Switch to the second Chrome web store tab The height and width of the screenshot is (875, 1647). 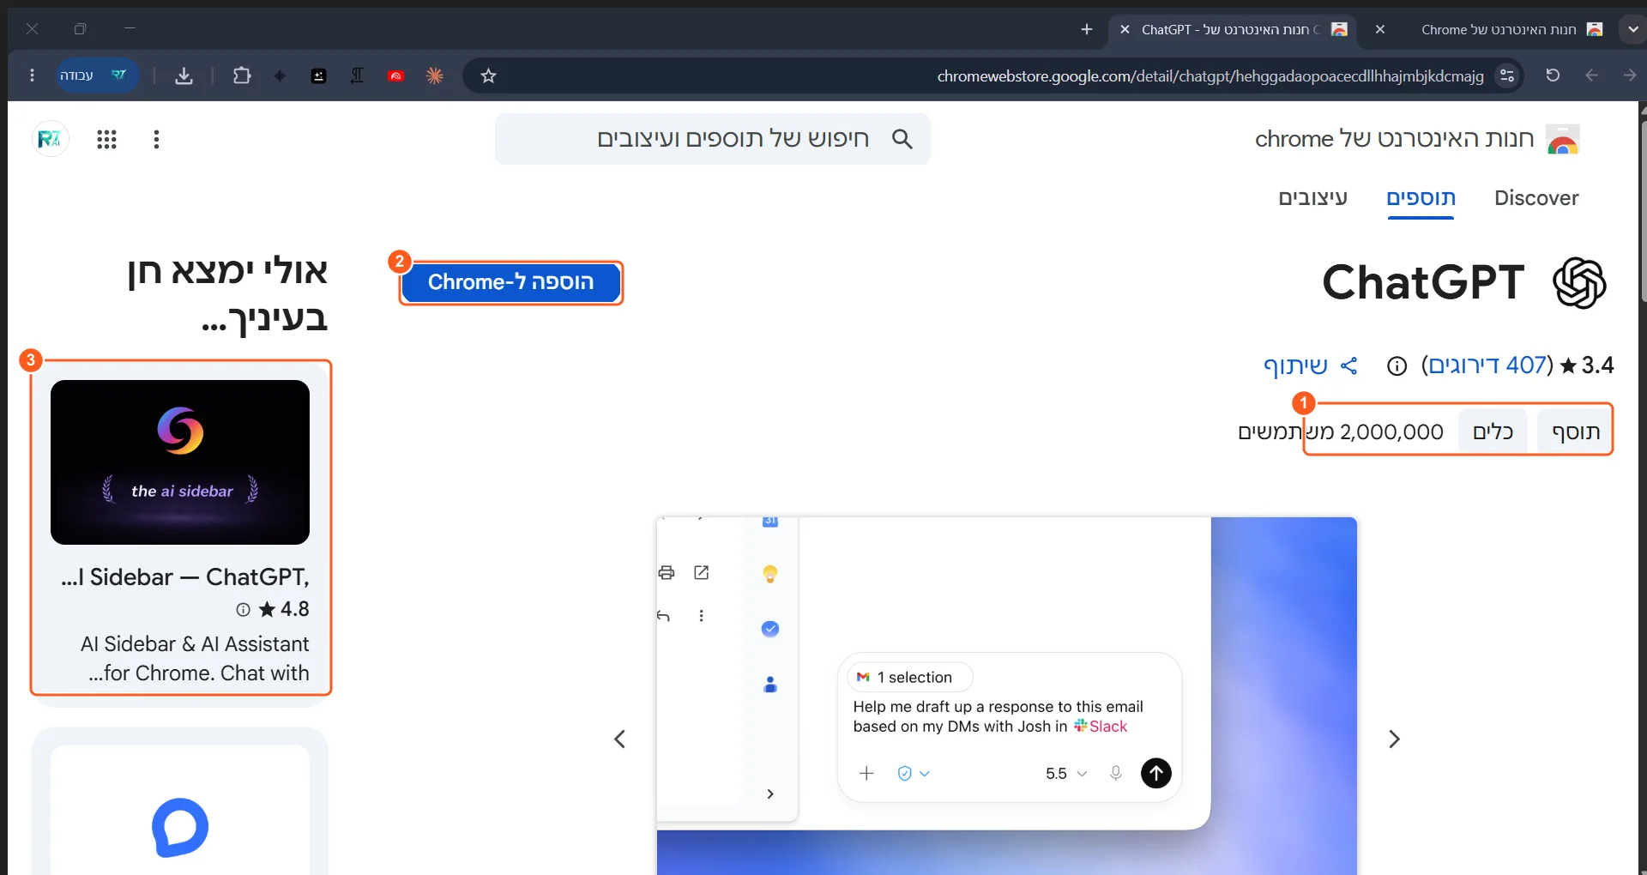point(1499,29)
